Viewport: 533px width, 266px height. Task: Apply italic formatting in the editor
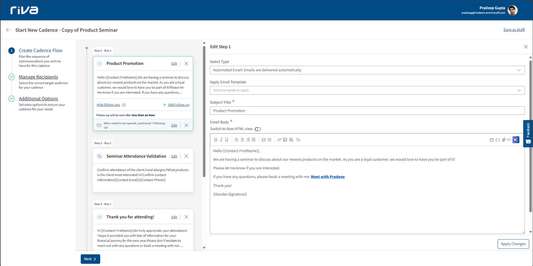(x=221, y=140)
